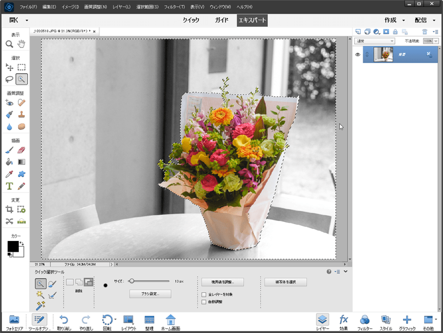Check the 自動調整 option
The image size is (443, 333).
coord(204,302)
